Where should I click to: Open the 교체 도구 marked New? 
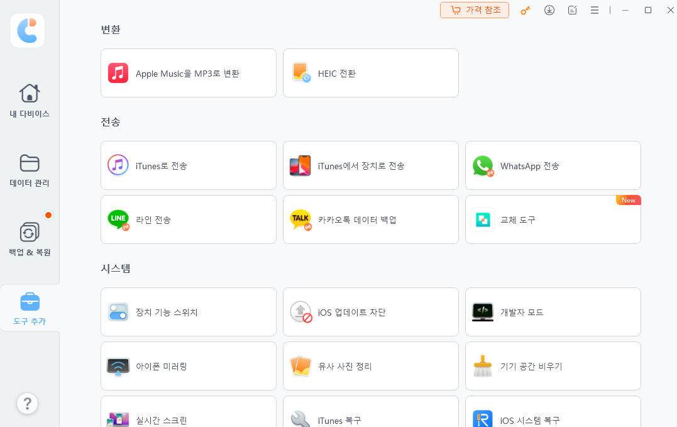click(553, 219)
